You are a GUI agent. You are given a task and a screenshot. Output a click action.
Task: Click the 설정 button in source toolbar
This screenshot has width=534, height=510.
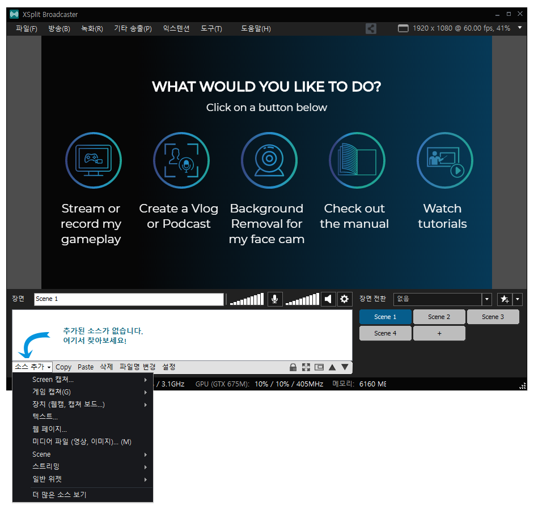click(169, 367)
